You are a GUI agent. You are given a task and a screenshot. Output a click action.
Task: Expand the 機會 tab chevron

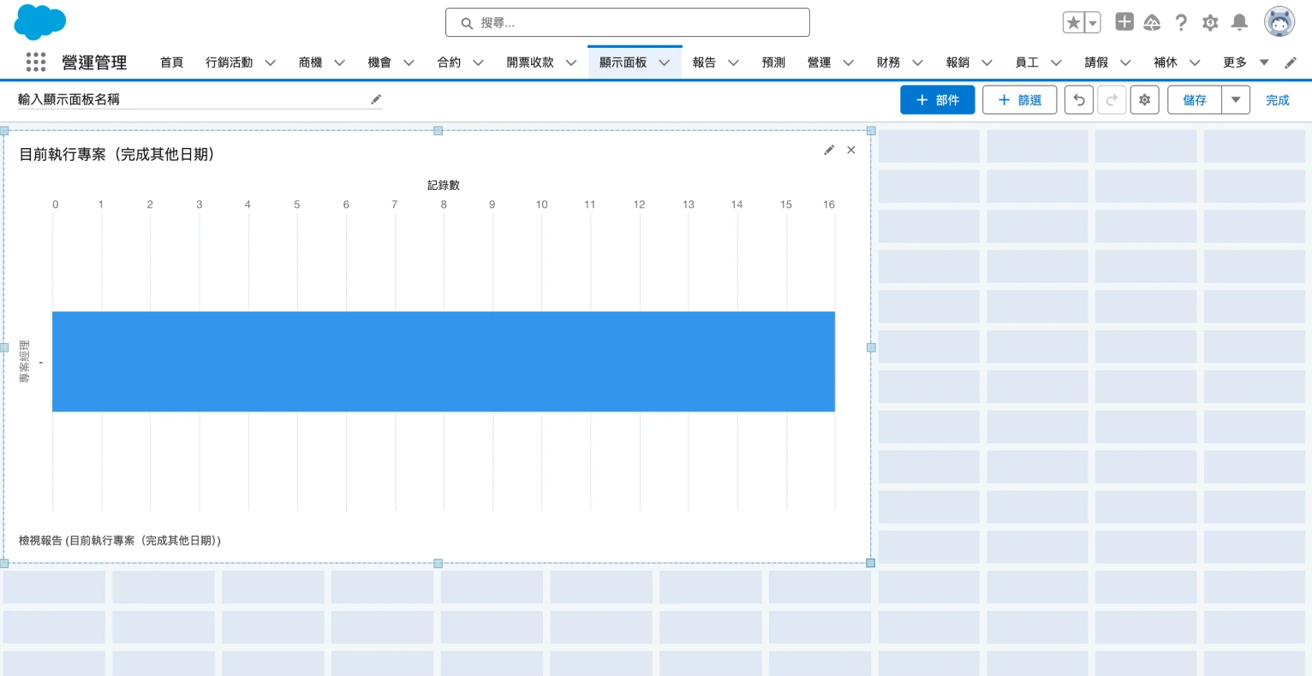pyautogui.click(x=409, y=62)
